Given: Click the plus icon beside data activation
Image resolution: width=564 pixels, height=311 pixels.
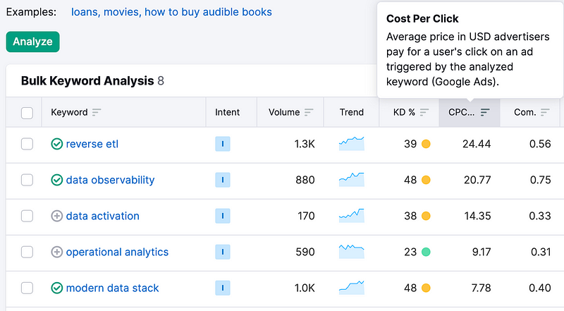Looking at the screenshot, I should click(x=57, y=216).
